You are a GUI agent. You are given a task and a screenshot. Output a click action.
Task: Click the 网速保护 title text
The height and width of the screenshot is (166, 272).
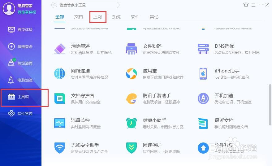(152, 145)
